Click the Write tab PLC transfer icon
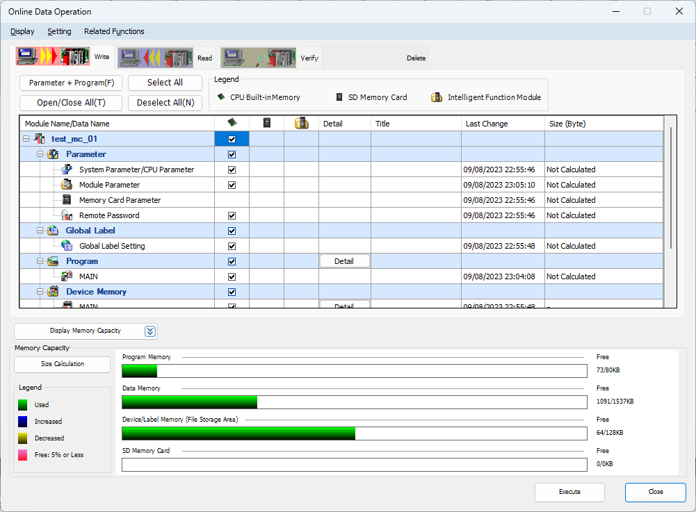This screenshot has width=696, height=512. (x=54, y=57)
